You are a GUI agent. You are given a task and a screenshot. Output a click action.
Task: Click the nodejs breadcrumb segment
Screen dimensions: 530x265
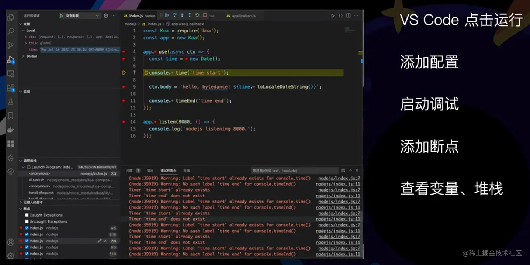[130, 24]
